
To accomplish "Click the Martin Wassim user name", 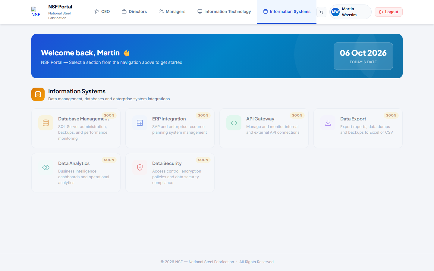I will 349,12.
